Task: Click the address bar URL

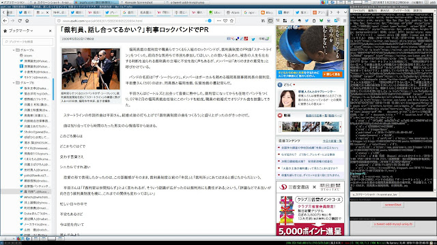Action: click(x=102, y=21)
